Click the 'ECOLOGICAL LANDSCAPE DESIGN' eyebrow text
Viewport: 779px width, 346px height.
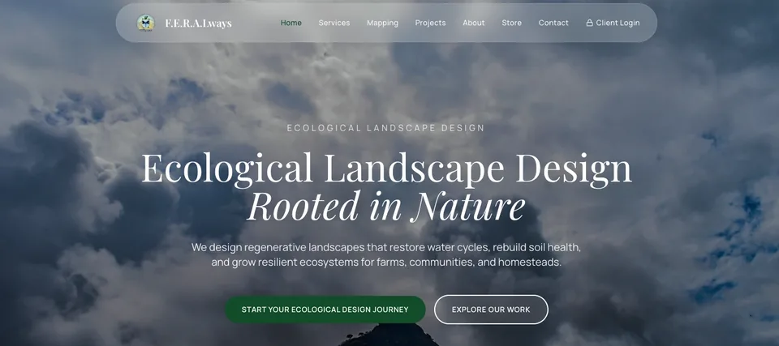385,128
